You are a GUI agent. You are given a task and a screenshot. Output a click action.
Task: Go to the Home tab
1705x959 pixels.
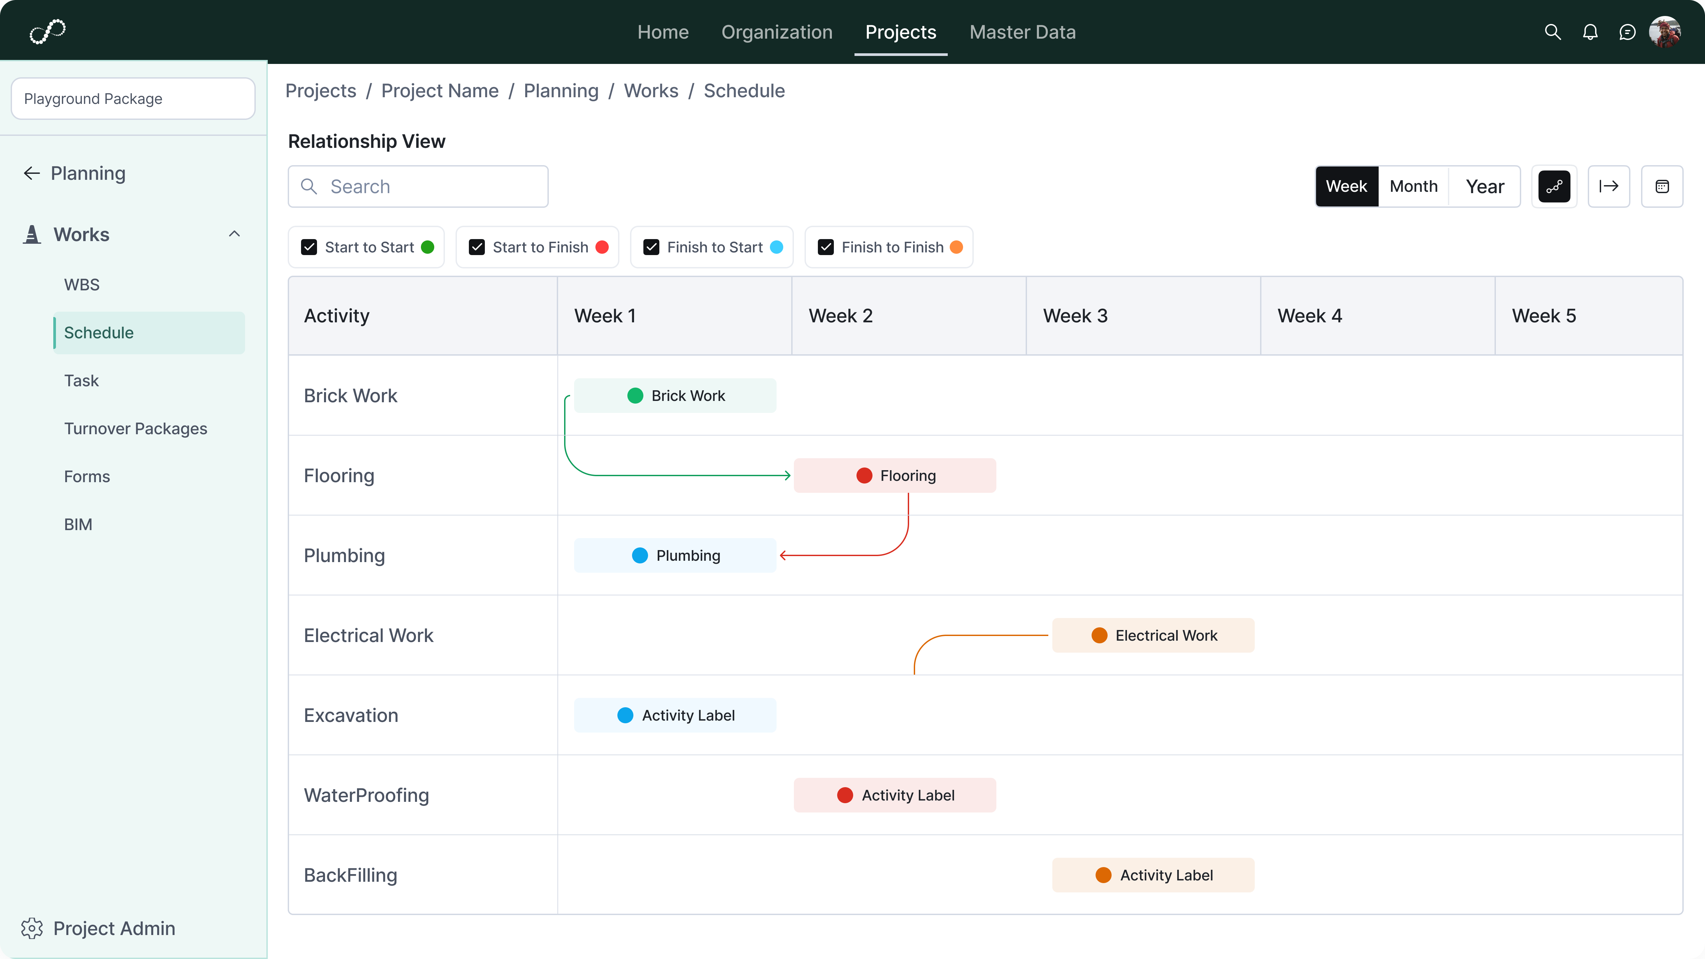point(663,32)
